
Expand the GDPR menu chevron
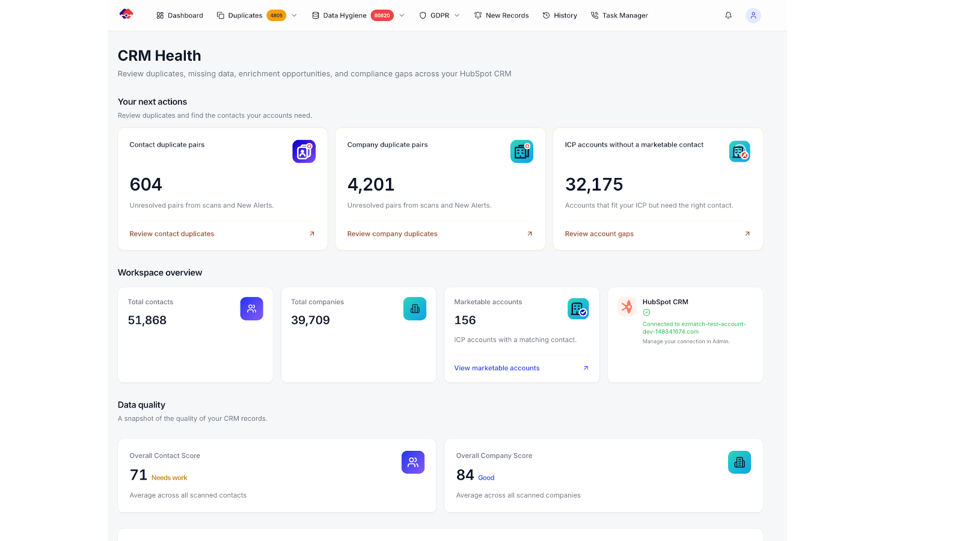[457, 16]
